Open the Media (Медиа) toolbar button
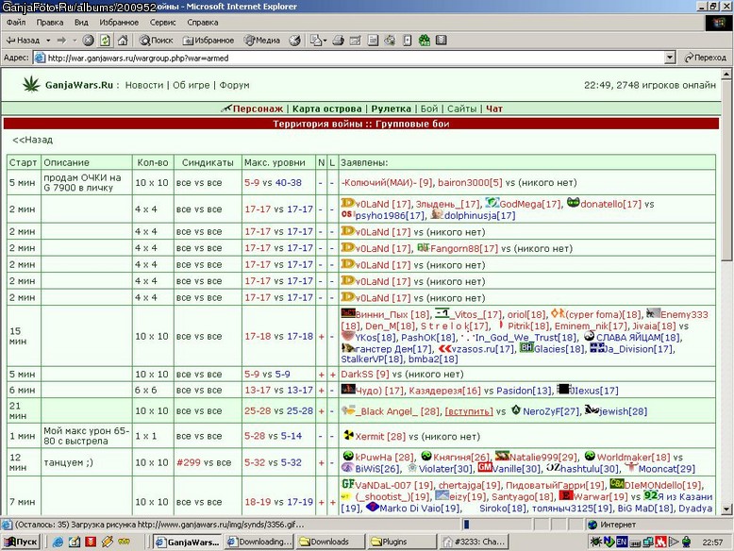 pyautogui.click(x=261, y=41)
